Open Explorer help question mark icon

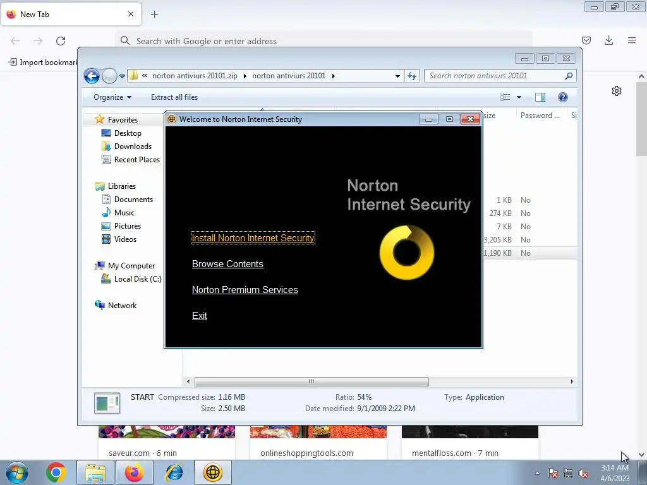coord(563,97)
